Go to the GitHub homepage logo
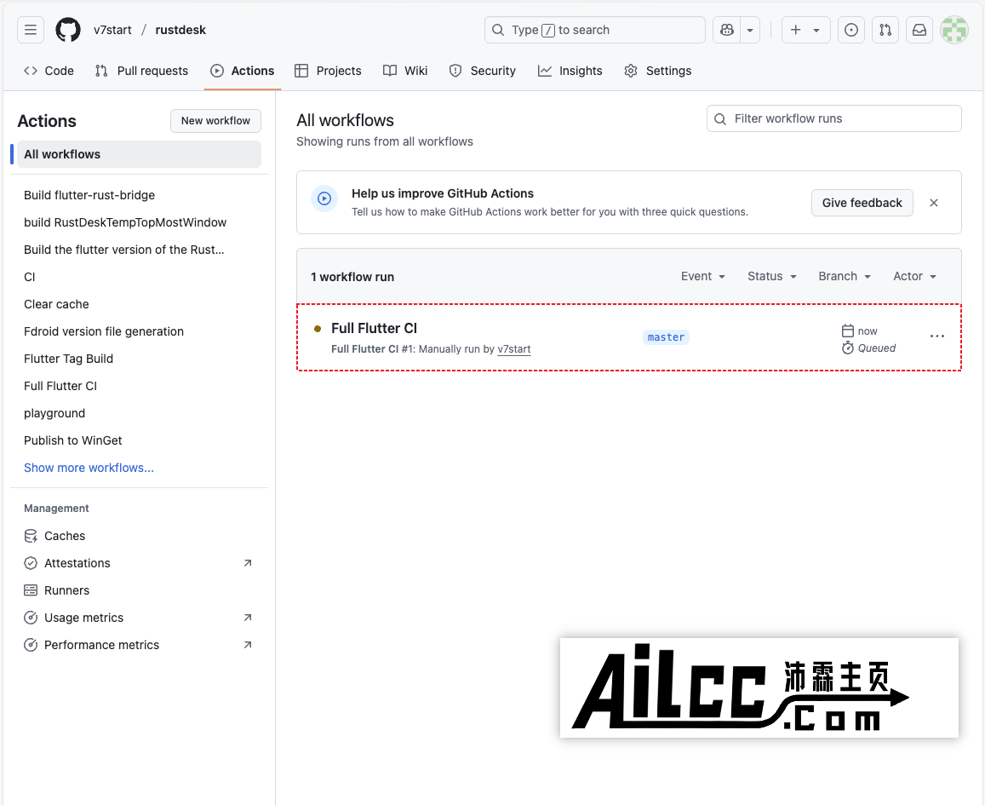Image resolution: width=985 pixels, height=805 pixels. pos(68,30)
